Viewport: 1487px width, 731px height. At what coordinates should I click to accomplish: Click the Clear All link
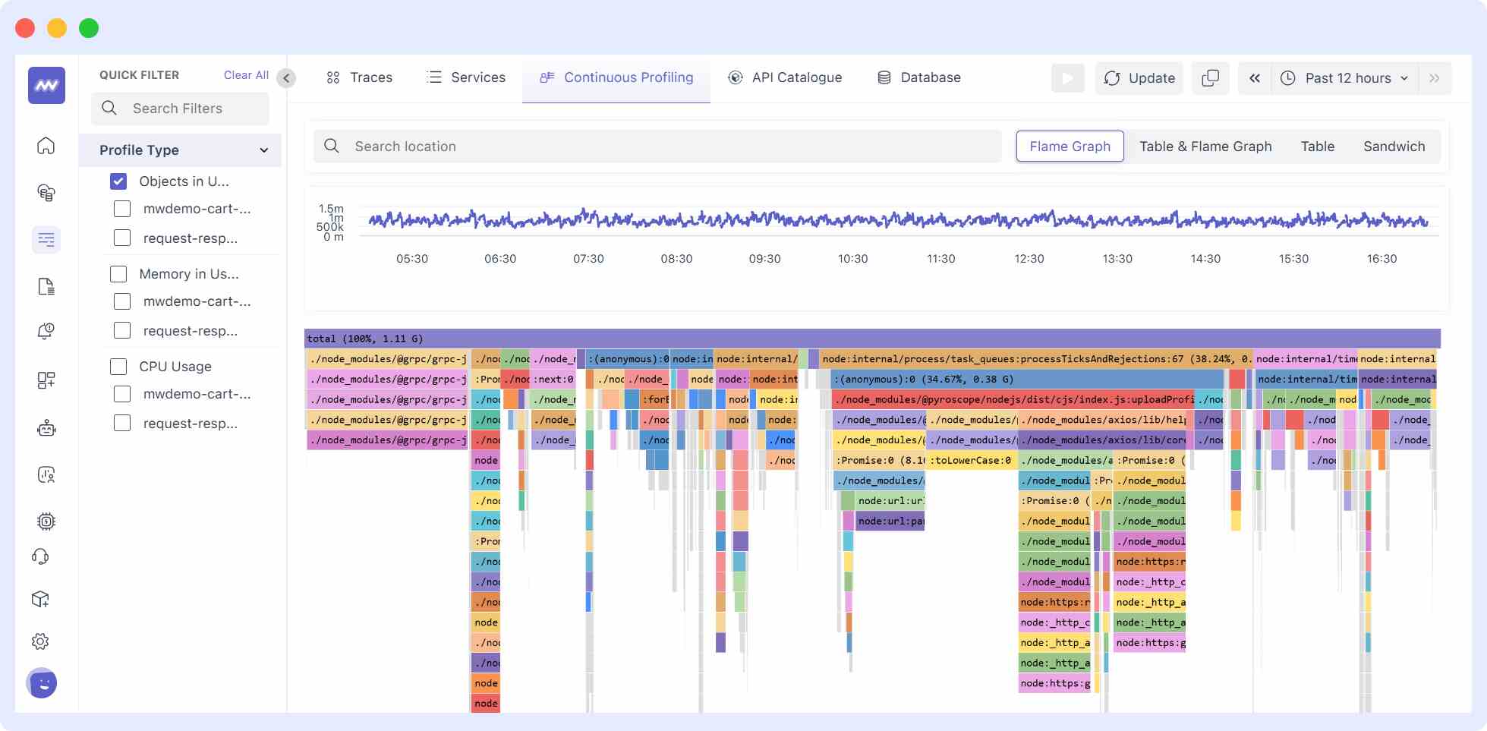(x=246, y=75)
